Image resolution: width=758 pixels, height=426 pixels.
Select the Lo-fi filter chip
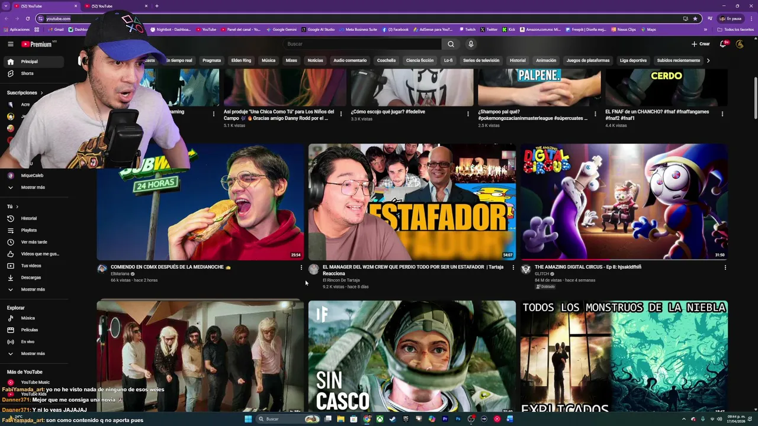[x=448, y=60]
